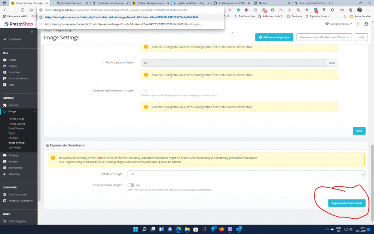This screenshot has height=234, width=374.
Task: Click the Shipping truck icon
Action: click(5, 155)
